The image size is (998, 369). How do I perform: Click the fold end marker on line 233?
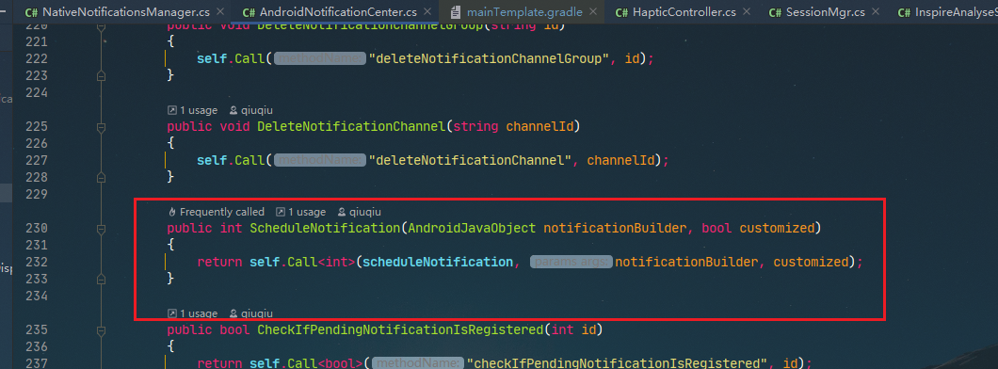click(101, 279)
